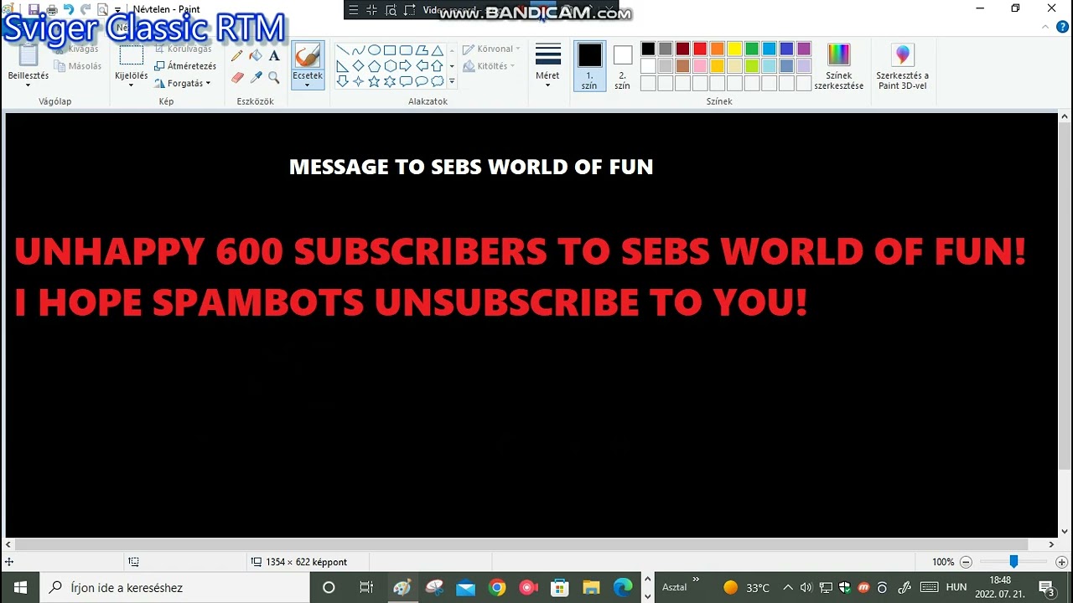The height and width of the screenshot is (603, 1073).
Task: Choose the oval shape
Action: (x=374, y=50)
